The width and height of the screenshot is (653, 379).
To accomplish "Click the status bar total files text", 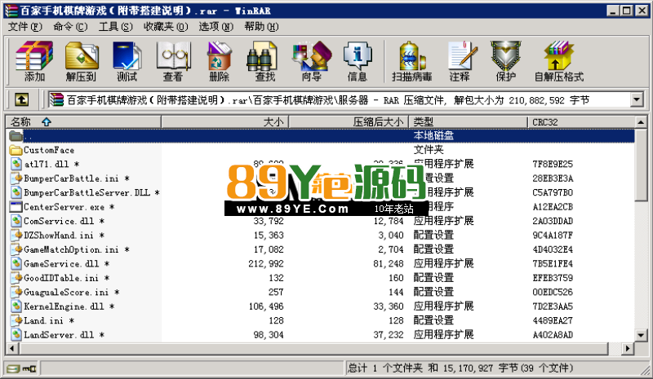I will [x=460, y=368].
